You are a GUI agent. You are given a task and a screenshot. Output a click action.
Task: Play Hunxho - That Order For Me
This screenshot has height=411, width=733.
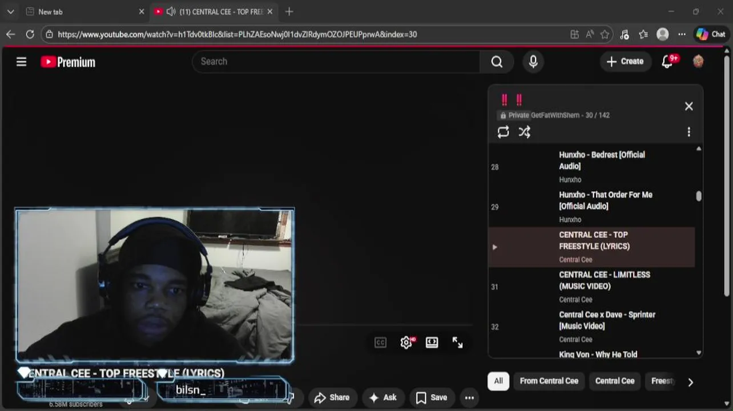coord(591,207)
